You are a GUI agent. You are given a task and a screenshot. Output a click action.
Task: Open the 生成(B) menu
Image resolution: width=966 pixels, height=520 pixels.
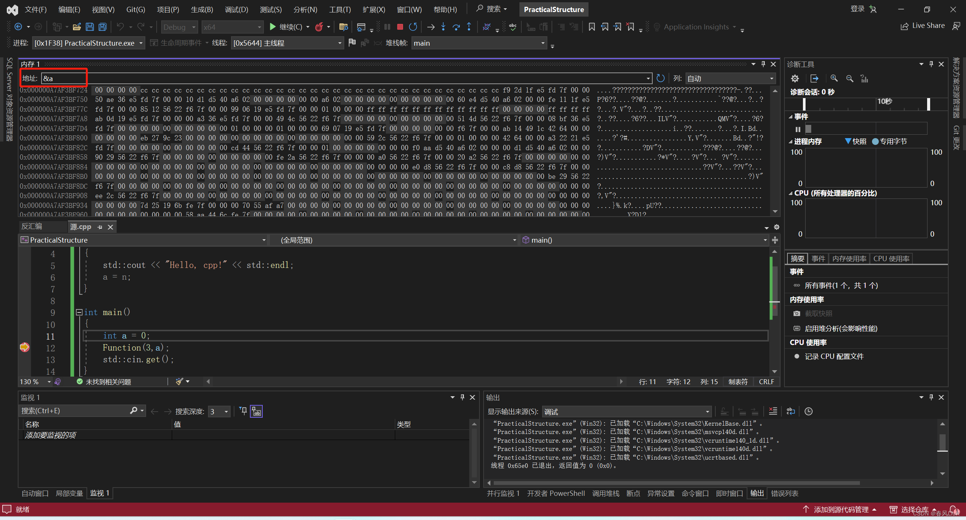(202, 9)
